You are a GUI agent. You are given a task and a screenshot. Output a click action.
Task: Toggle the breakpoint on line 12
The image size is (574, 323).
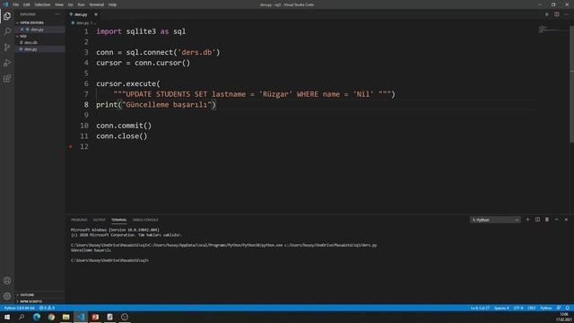(x=71, y=146)
